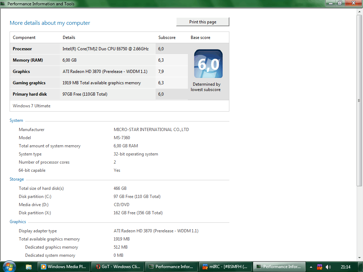Open the first Performance Information taskbar button
Screen dimensions: 363x272
tap(171, 267)
